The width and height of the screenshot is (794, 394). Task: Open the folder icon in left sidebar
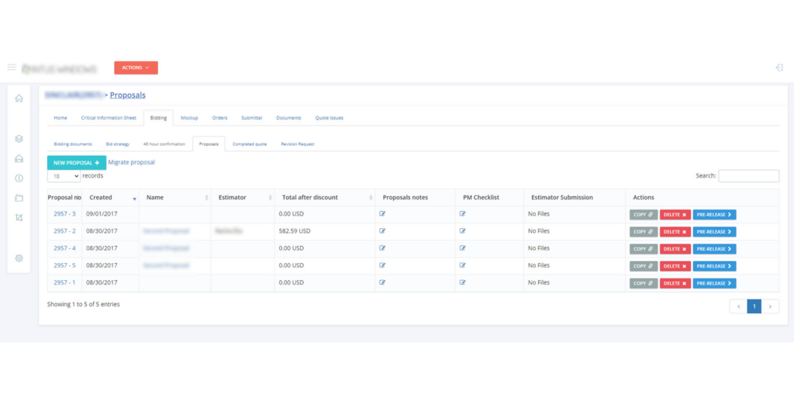19,198
